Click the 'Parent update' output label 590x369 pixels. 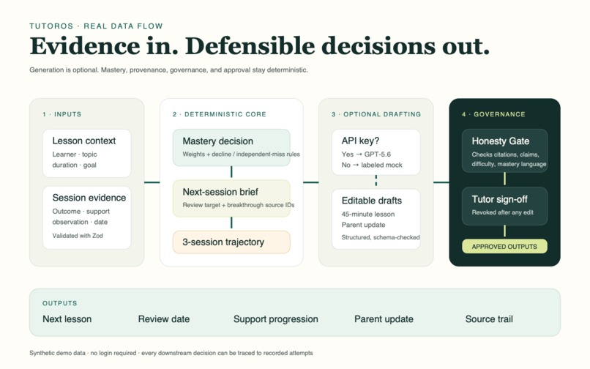pos(384,319)
